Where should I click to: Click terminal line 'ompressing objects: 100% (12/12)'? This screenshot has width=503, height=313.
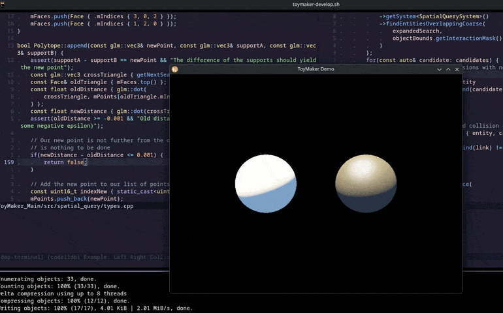point(65,301)
